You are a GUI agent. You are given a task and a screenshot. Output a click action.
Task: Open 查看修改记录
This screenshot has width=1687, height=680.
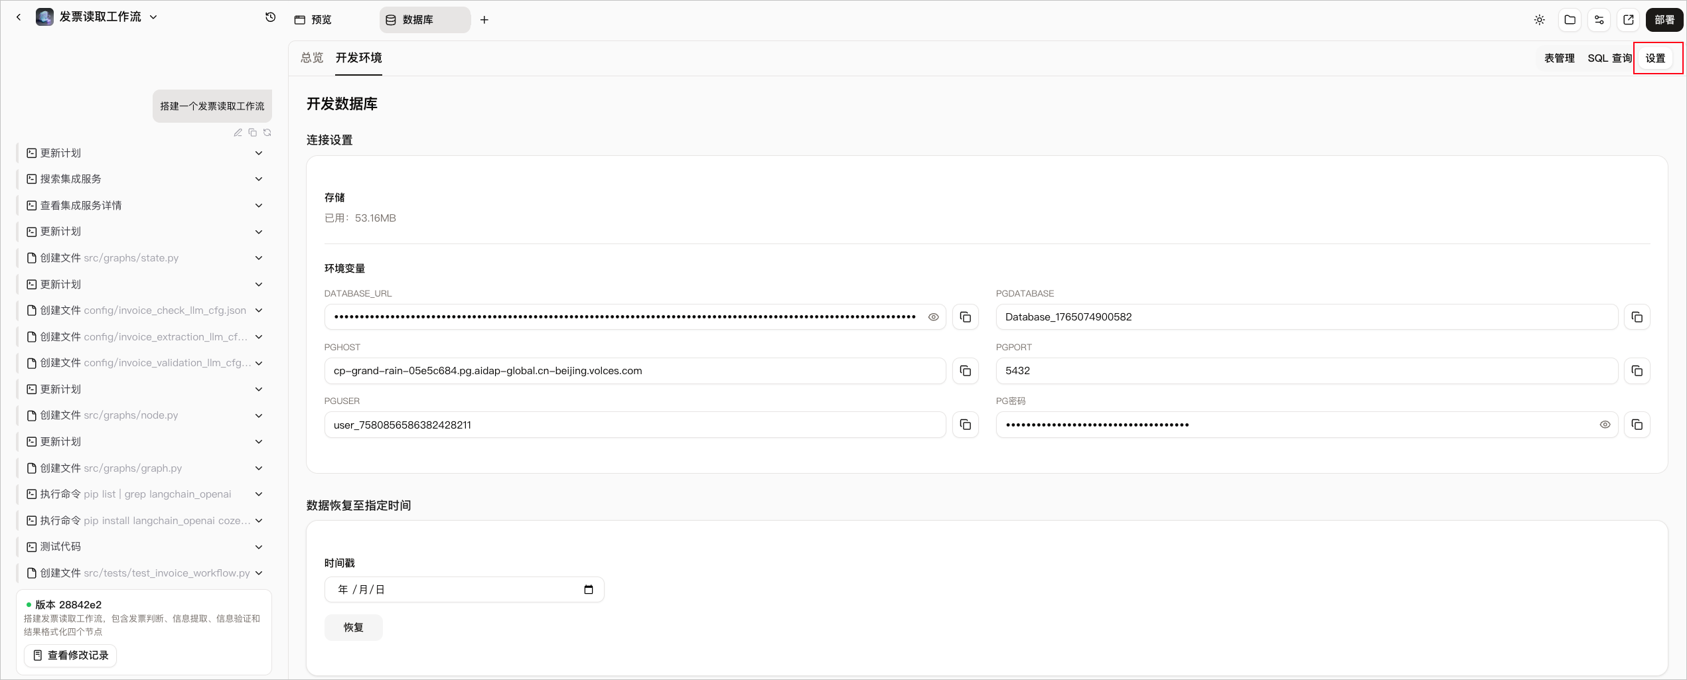click(x=70, y=655)
